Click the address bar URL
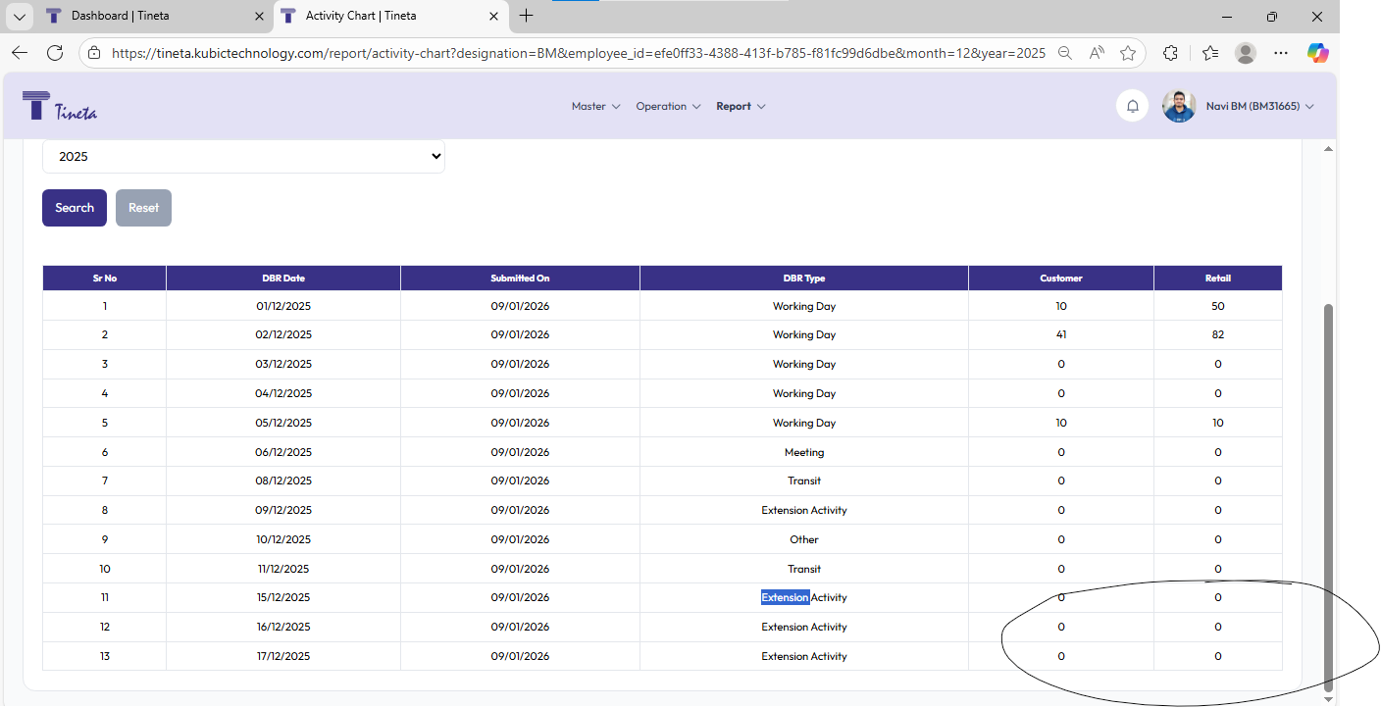This screenshot has height=708, width=1381. (578, 53)
